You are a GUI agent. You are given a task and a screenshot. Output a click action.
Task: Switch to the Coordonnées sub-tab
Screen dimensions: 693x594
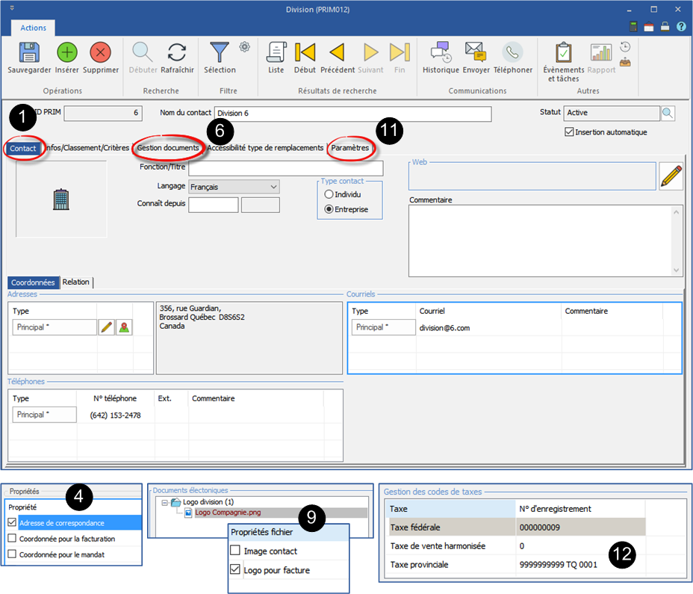click(x=33, y=282)
